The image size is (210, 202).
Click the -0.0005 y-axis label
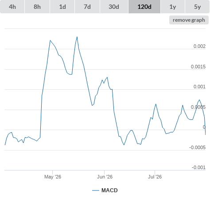point(197,147)
